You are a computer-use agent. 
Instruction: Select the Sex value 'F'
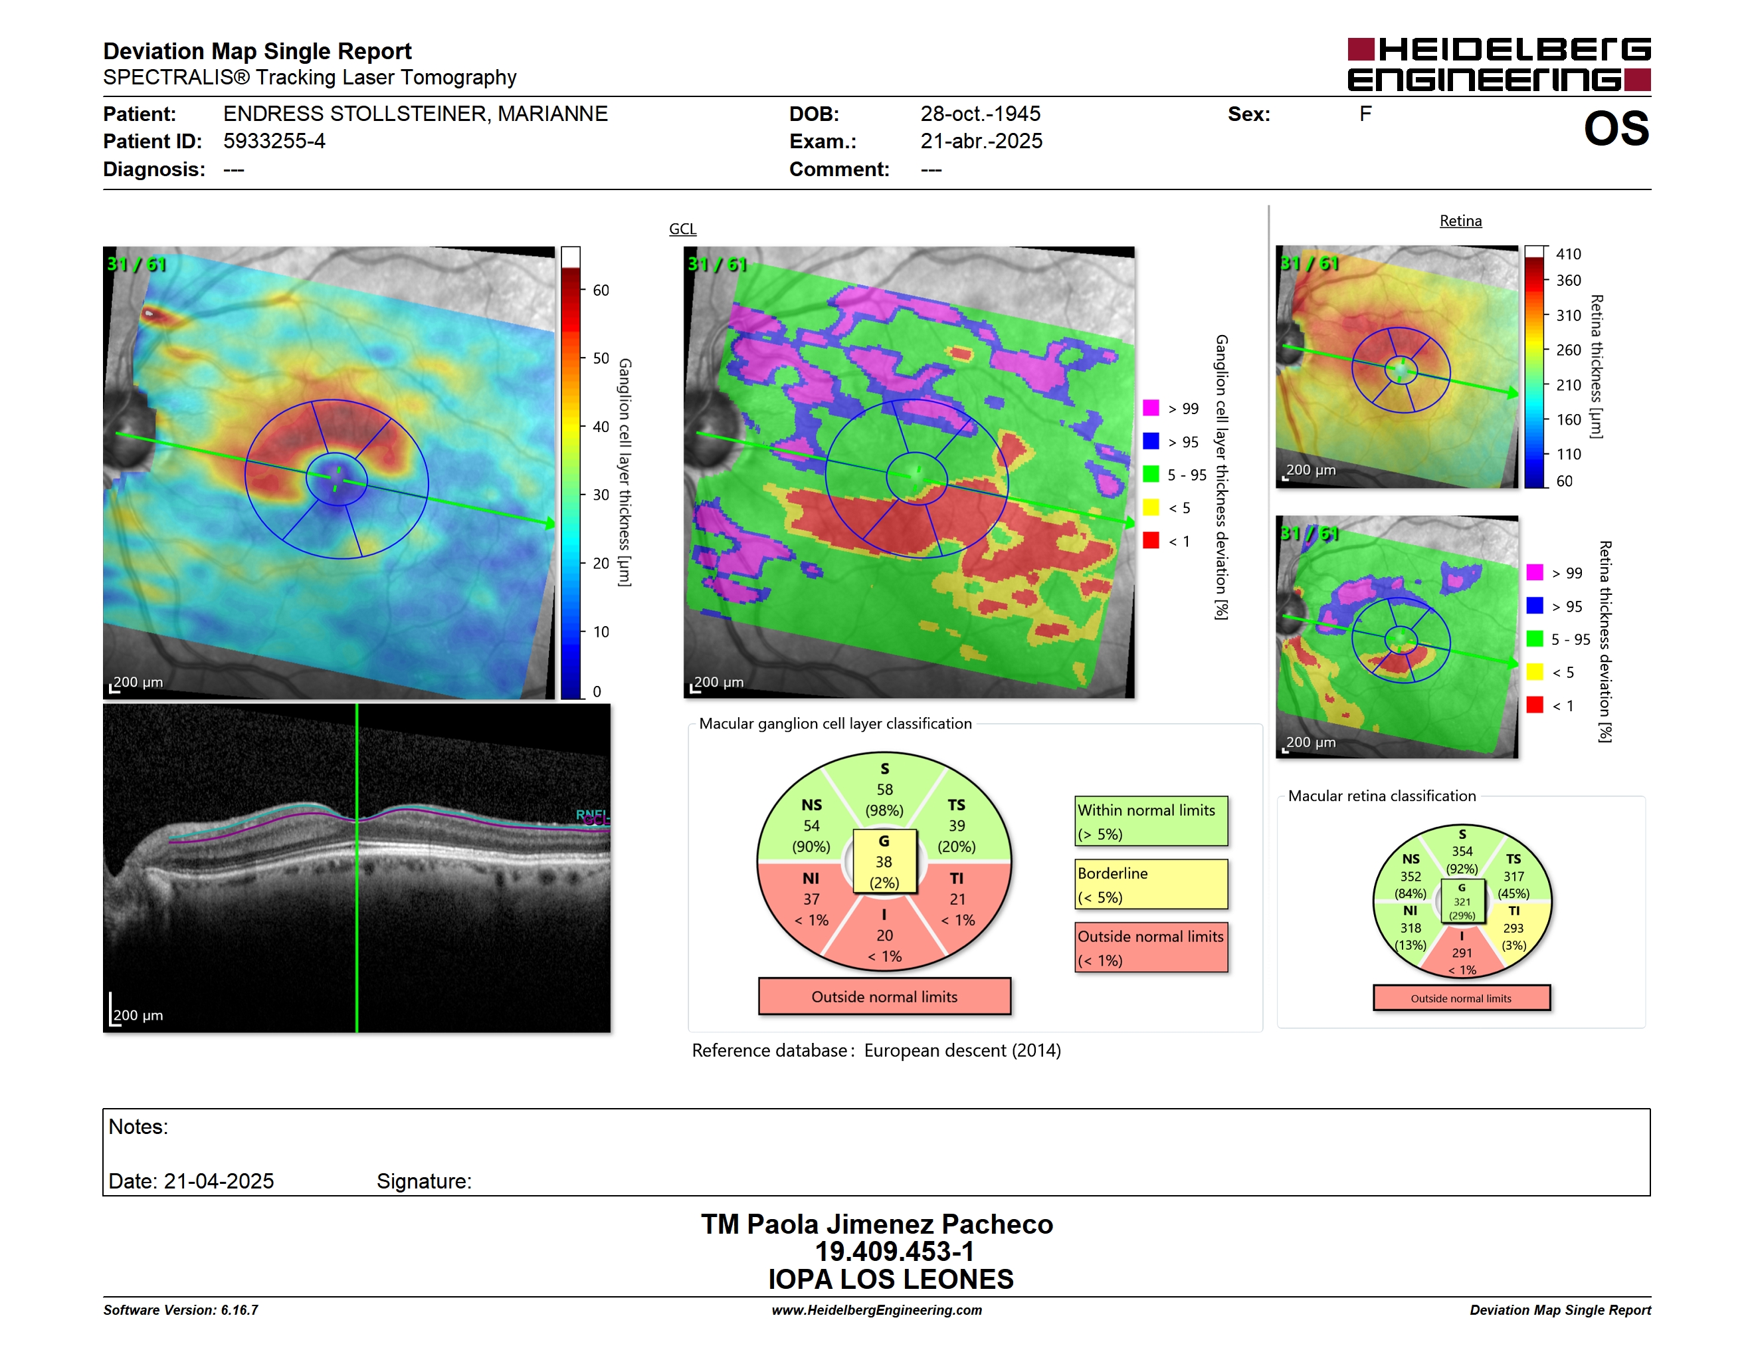pos(1365,114)
